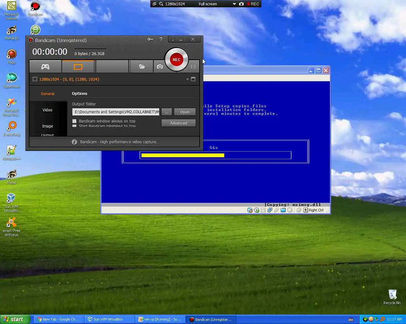This screenshot has height=324, width=406.
Task: Click VirtualBox host key arrow indicator icon
Action: click(x=305, y=210)
